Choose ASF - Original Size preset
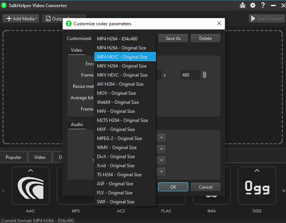The width and height of the screenshot is (286, 223). 125,184
